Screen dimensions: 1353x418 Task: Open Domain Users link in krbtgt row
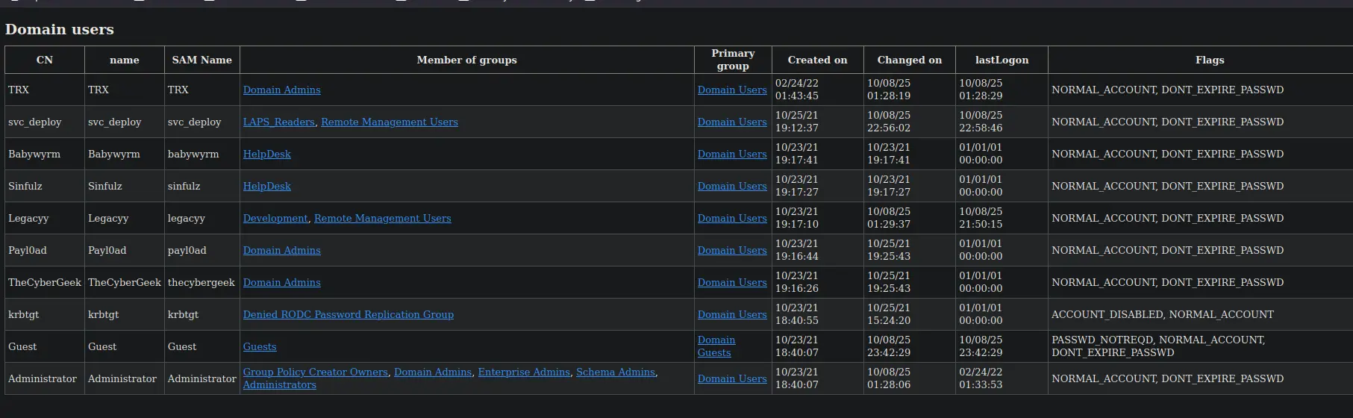[731, 314]
